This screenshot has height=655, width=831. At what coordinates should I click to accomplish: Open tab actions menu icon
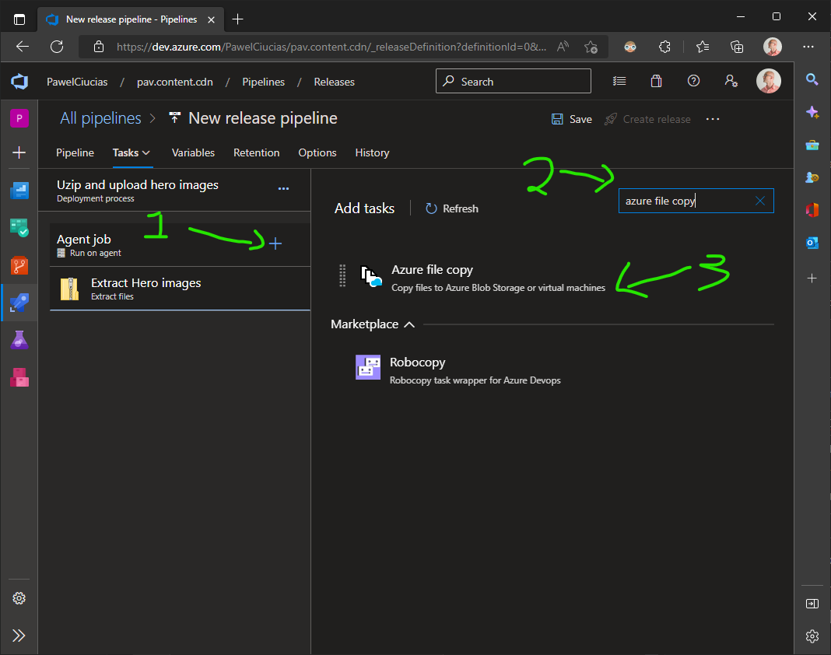click(x=19, y=19)
